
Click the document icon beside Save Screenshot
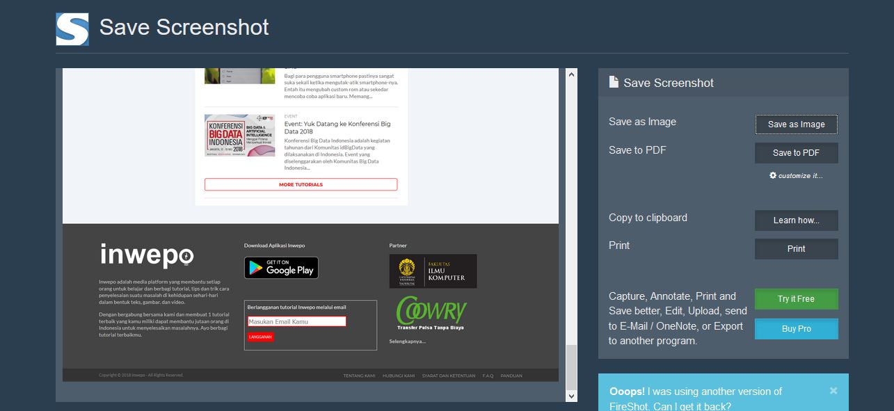pos(614,82)
